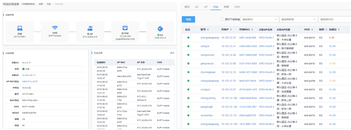Open account link jiangdongli
Viewport: 351px width, 130px height.
(x=207, y=107)
